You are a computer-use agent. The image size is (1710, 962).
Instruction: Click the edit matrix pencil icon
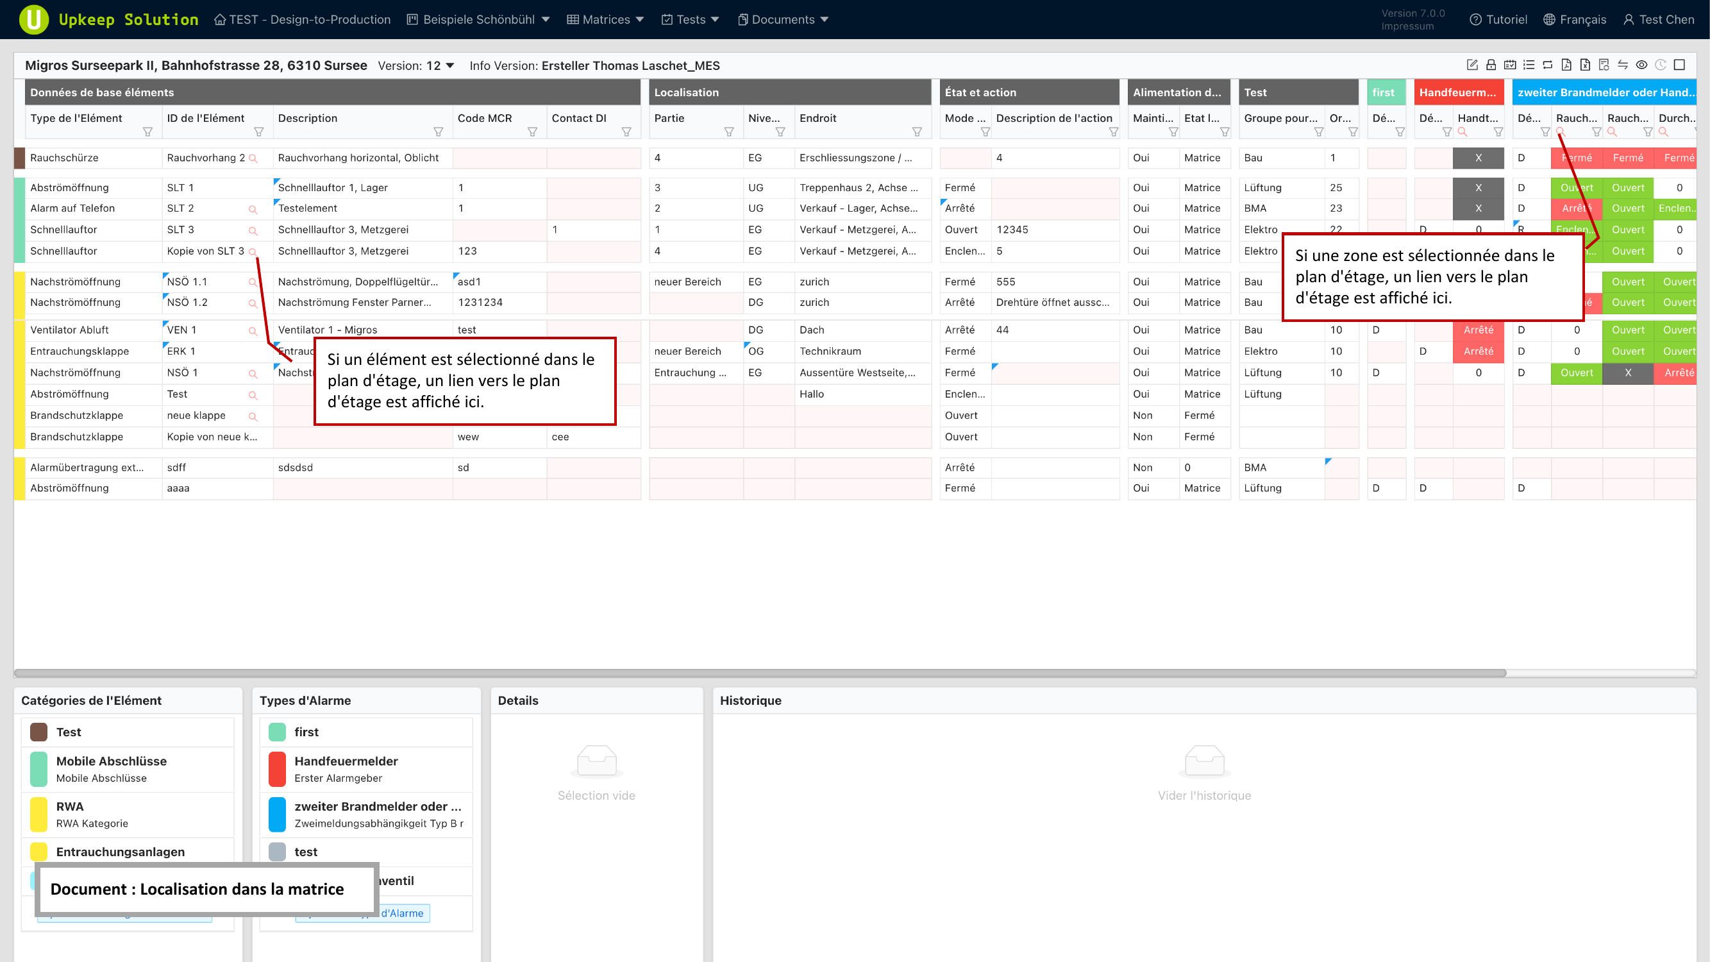[1471, 64]
